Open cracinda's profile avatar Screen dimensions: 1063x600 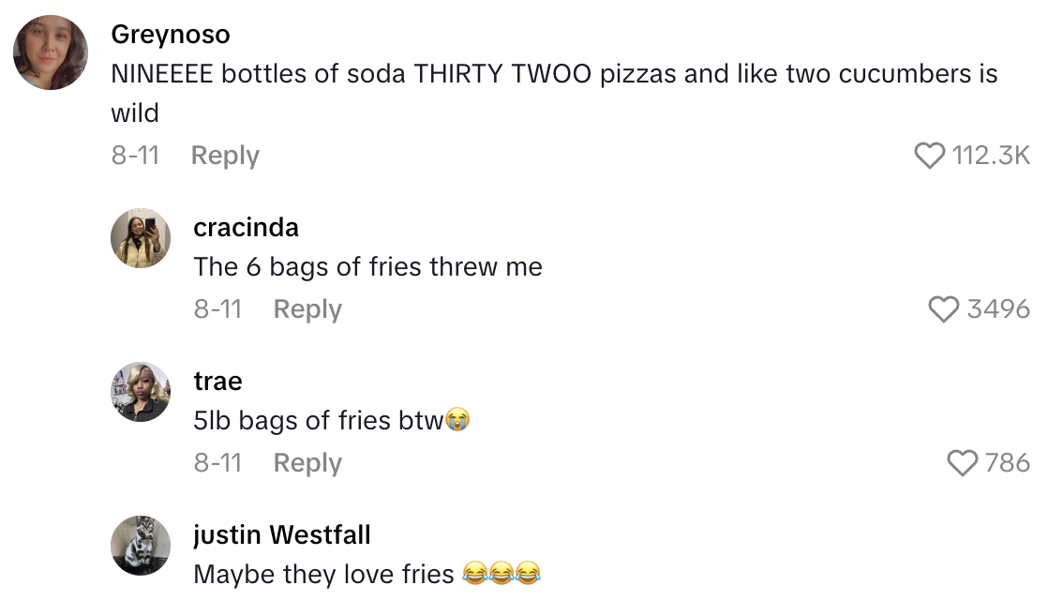pos(141,237)
